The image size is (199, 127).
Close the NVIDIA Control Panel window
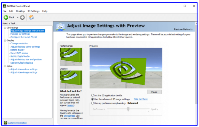point(194,6)
